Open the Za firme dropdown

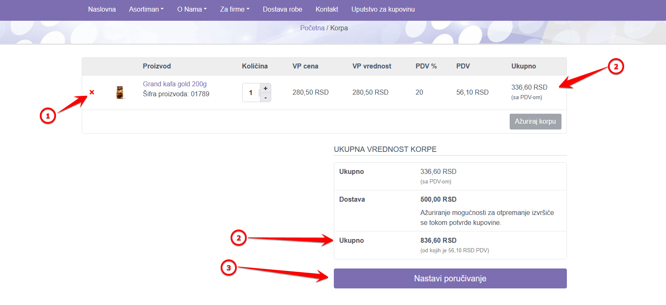pyautogui.click(x=234, y=9)
